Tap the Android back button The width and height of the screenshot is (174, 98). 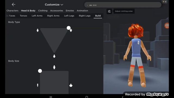[123, 97]
